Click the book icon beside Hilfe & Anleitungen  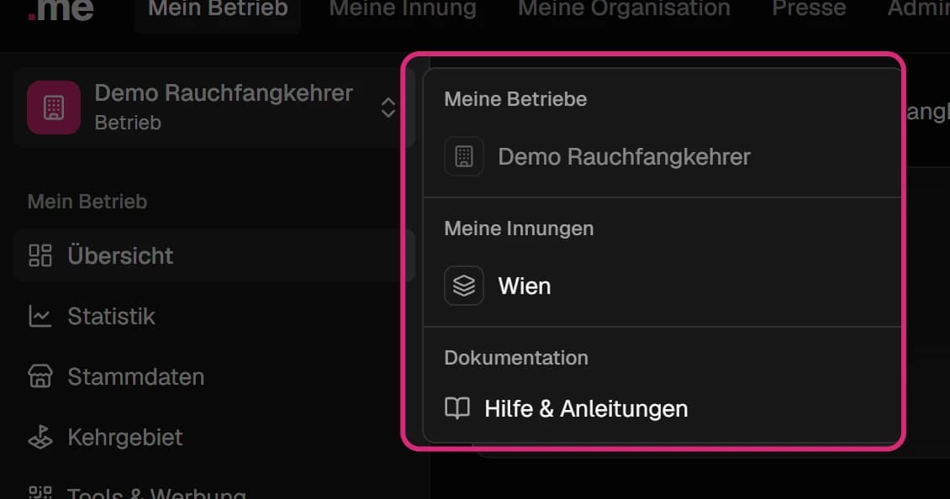457,409
